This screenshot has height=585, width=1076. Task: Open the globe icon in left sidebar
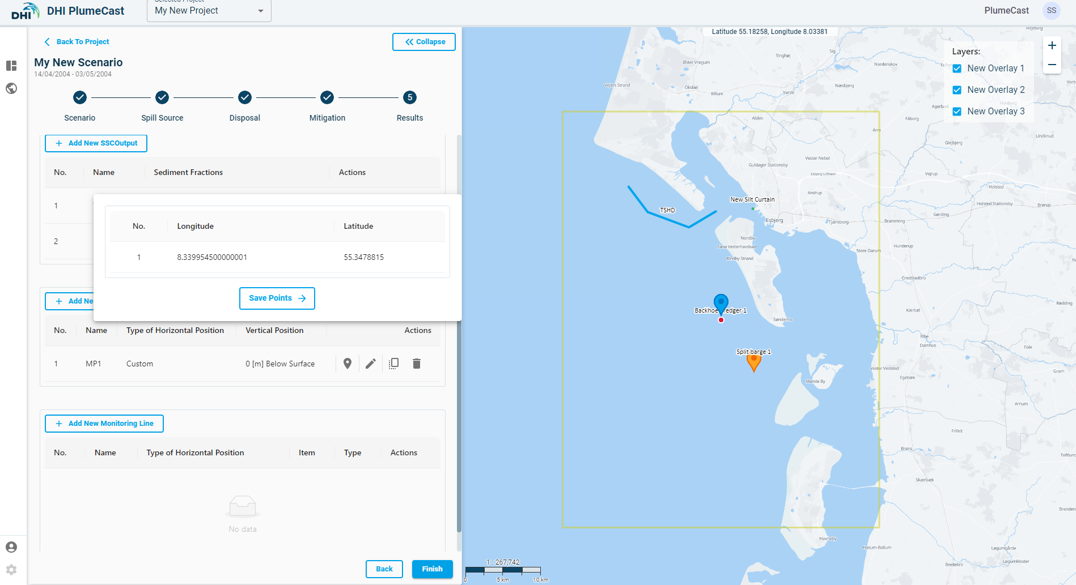pyautogui.click(x=11, y=88)
